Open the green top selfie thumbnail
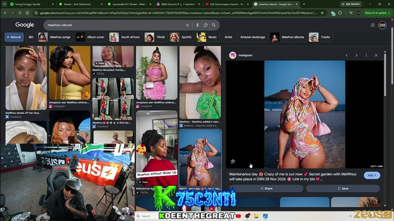Image resolution: width=394 pixels, height=221 pixels. [200, 82]
